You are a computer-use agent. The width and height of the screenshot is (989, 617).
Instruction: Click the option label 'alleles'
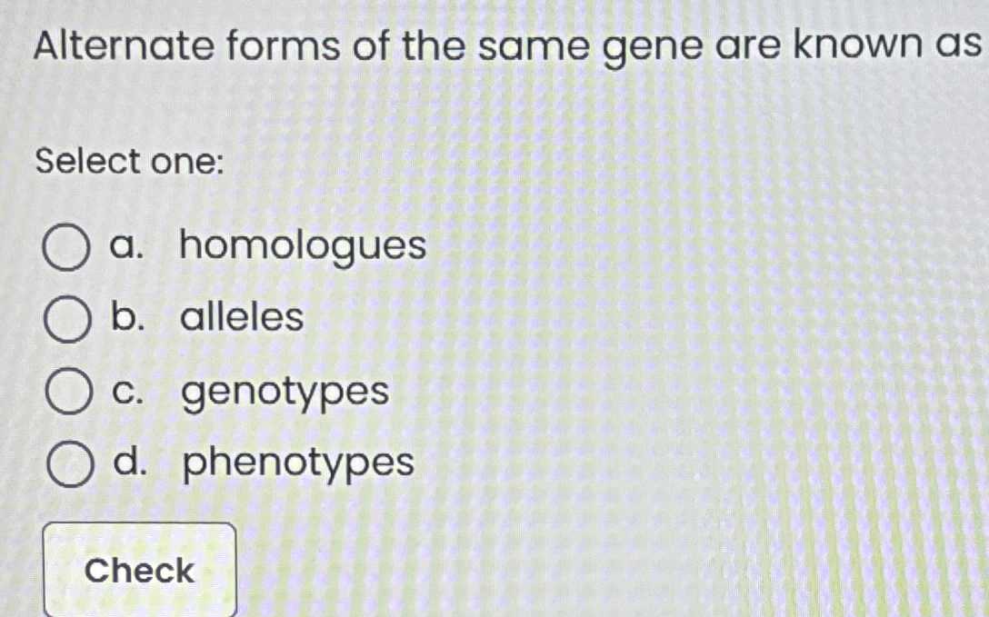point(241,318)
